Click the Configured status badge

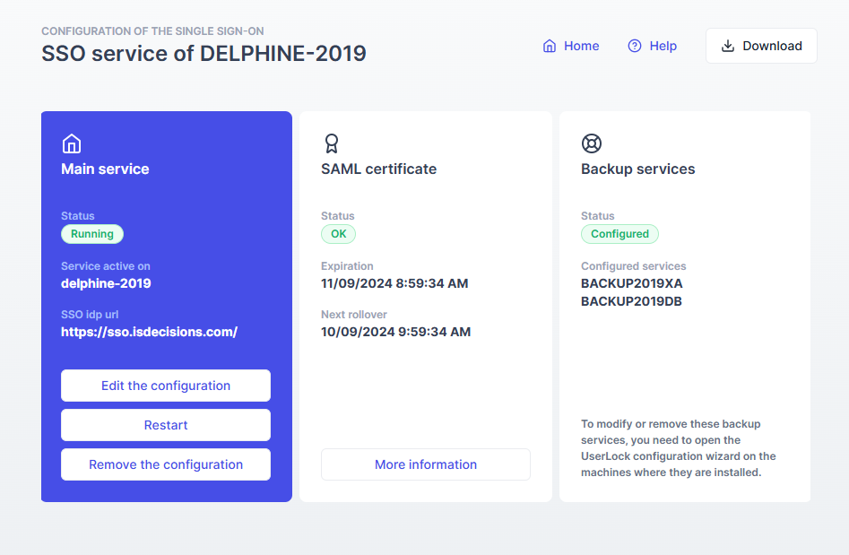pos(620,234)
